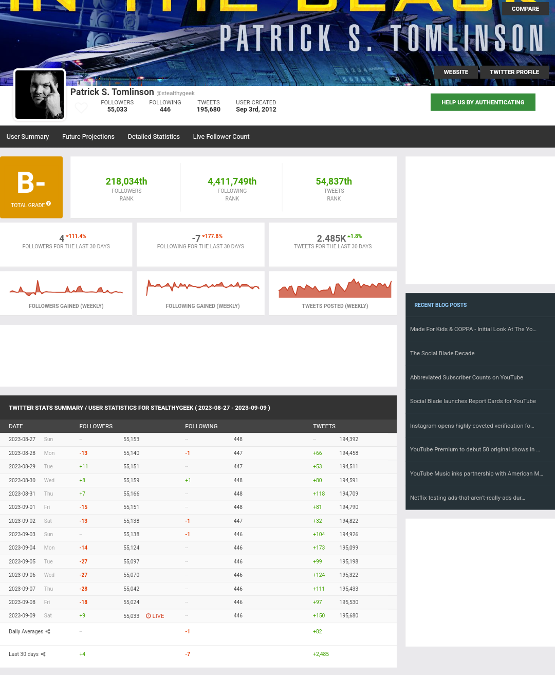
Task: Go to the Twitter Profile button
Action: (514, 72)
